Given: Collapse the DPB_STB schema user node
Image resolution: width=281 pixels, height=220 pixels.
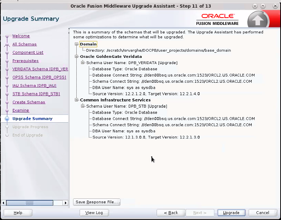Looking at the screenshot, I should (83, 106).
